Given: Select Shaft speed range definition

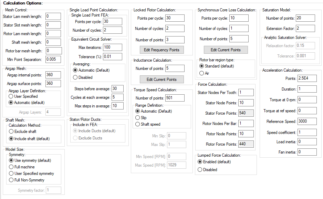Looking at the screenshot, I should [x=138, y=124].
